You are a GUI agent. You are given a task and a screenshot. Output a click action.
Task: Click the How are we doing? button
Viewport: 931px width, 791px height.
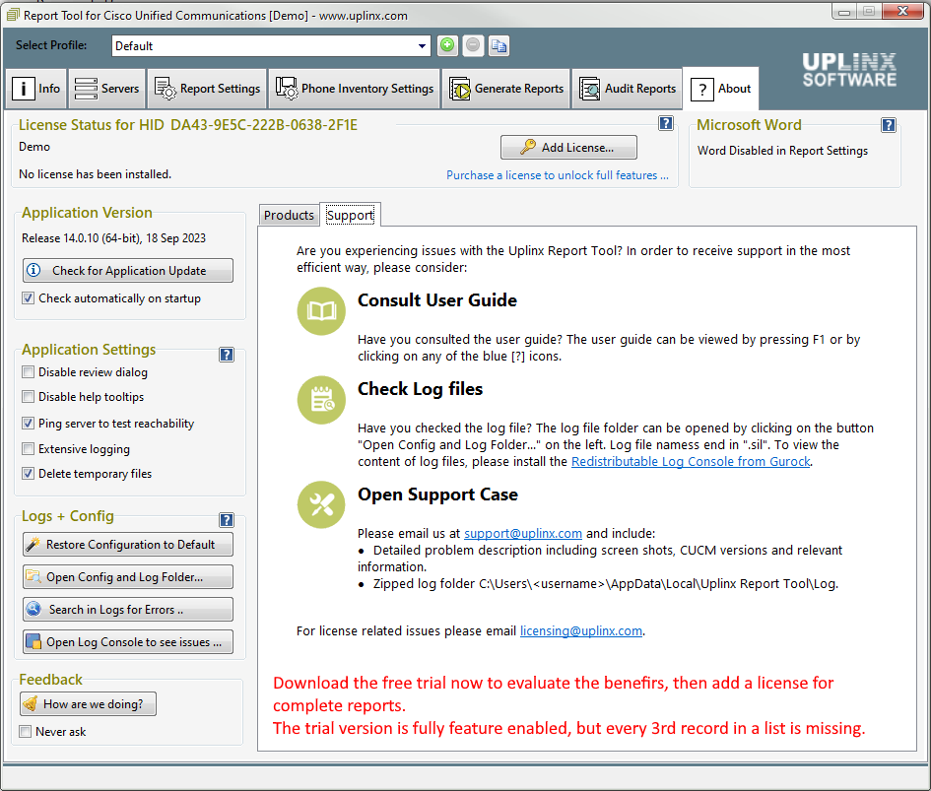[x=88, y=703]
